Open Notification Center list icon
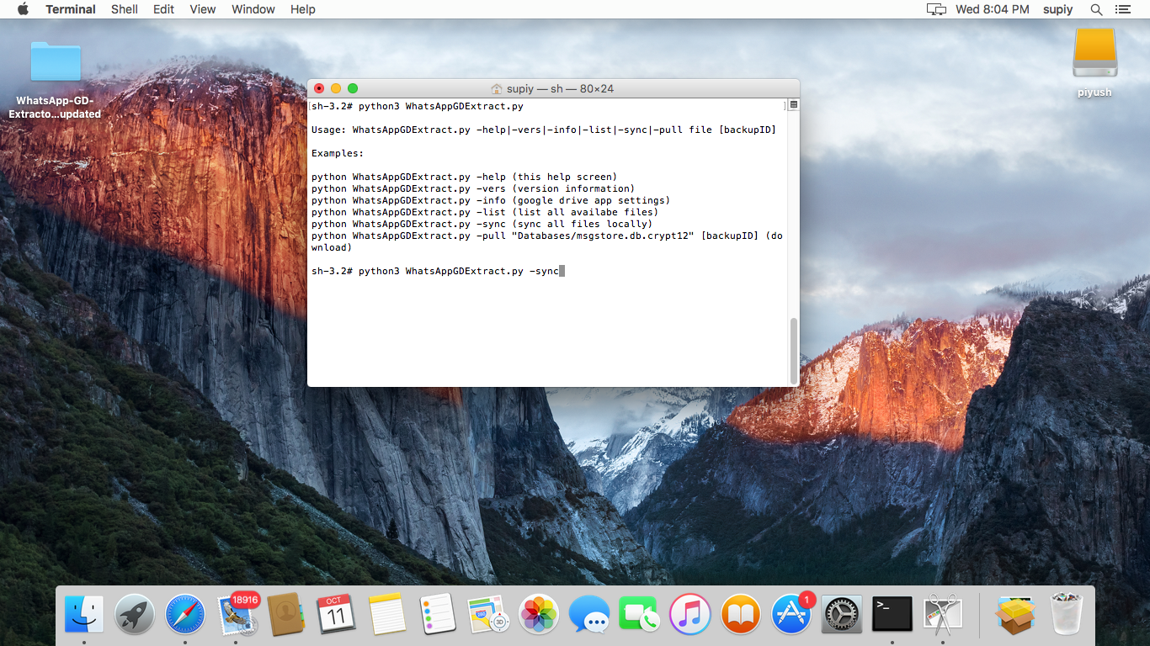1150x646 pixels. (1122, 9)
